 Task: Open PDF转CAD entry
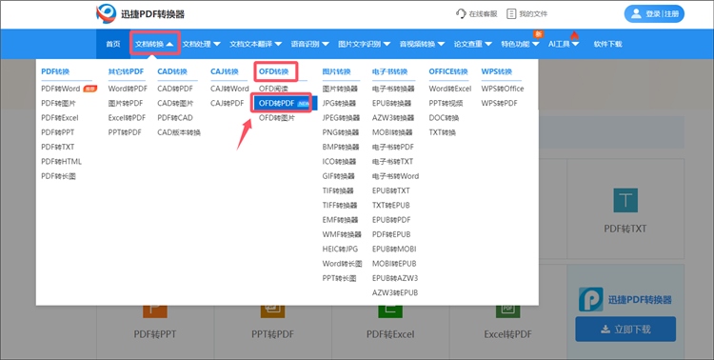(175, 117)
